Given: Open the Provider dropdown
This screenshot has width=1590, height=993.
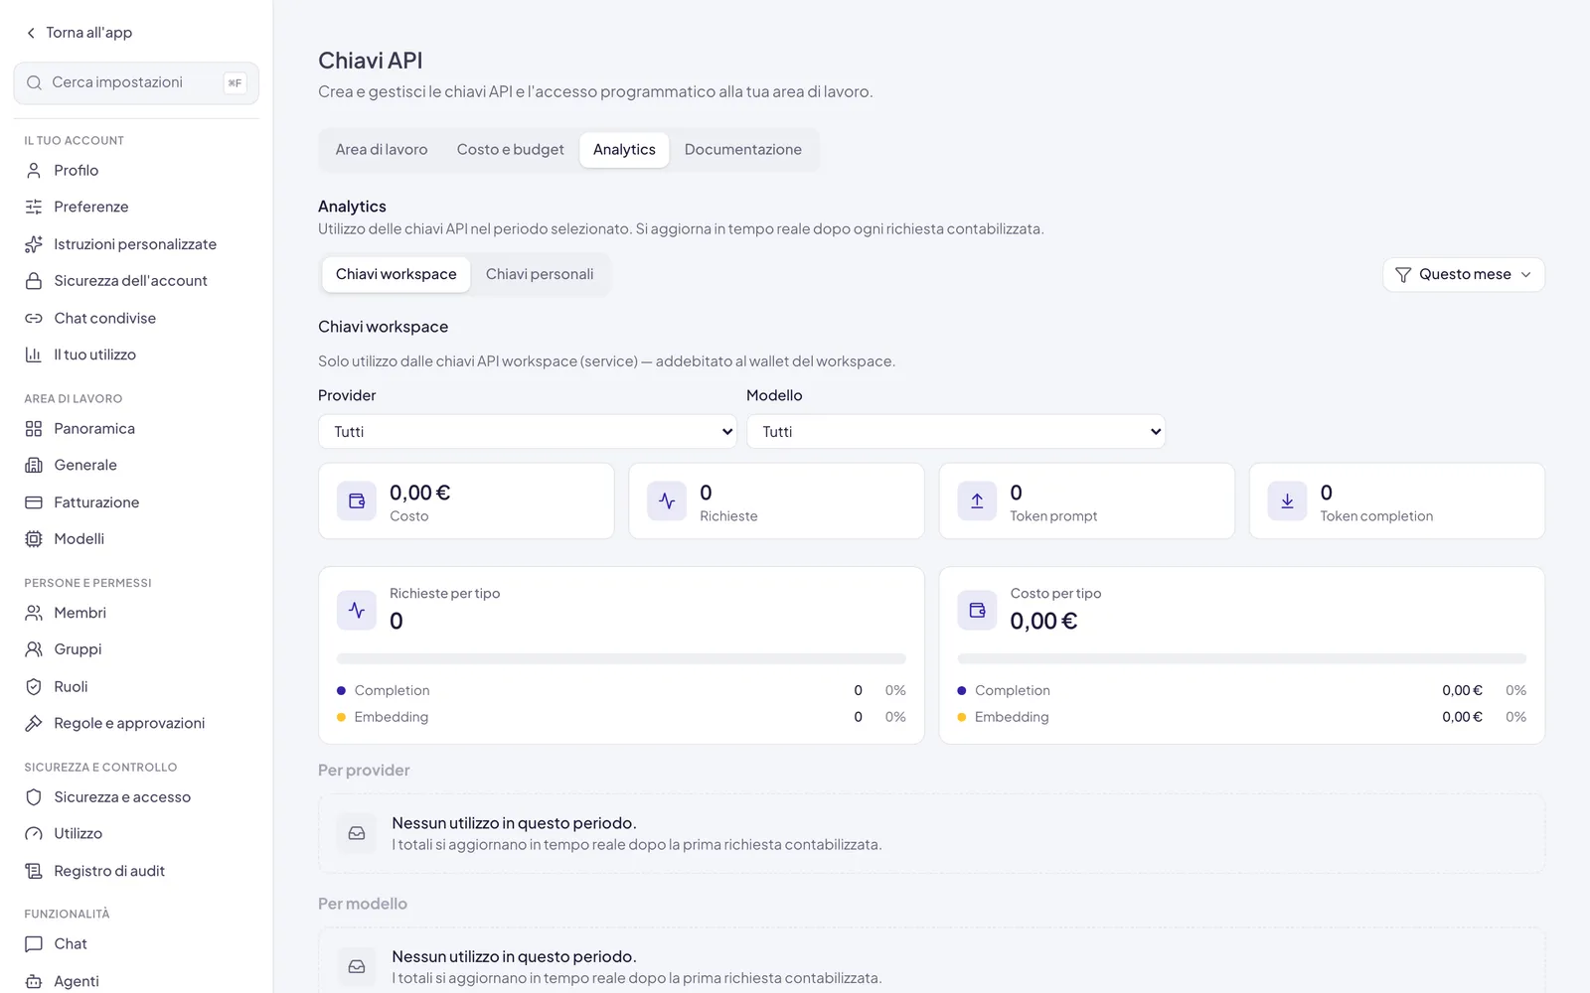Looking at the screenshot, I should point(528,432).
